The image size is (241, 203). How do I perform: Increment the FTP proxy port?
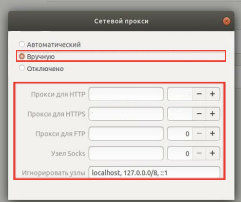tap(213, 134)
